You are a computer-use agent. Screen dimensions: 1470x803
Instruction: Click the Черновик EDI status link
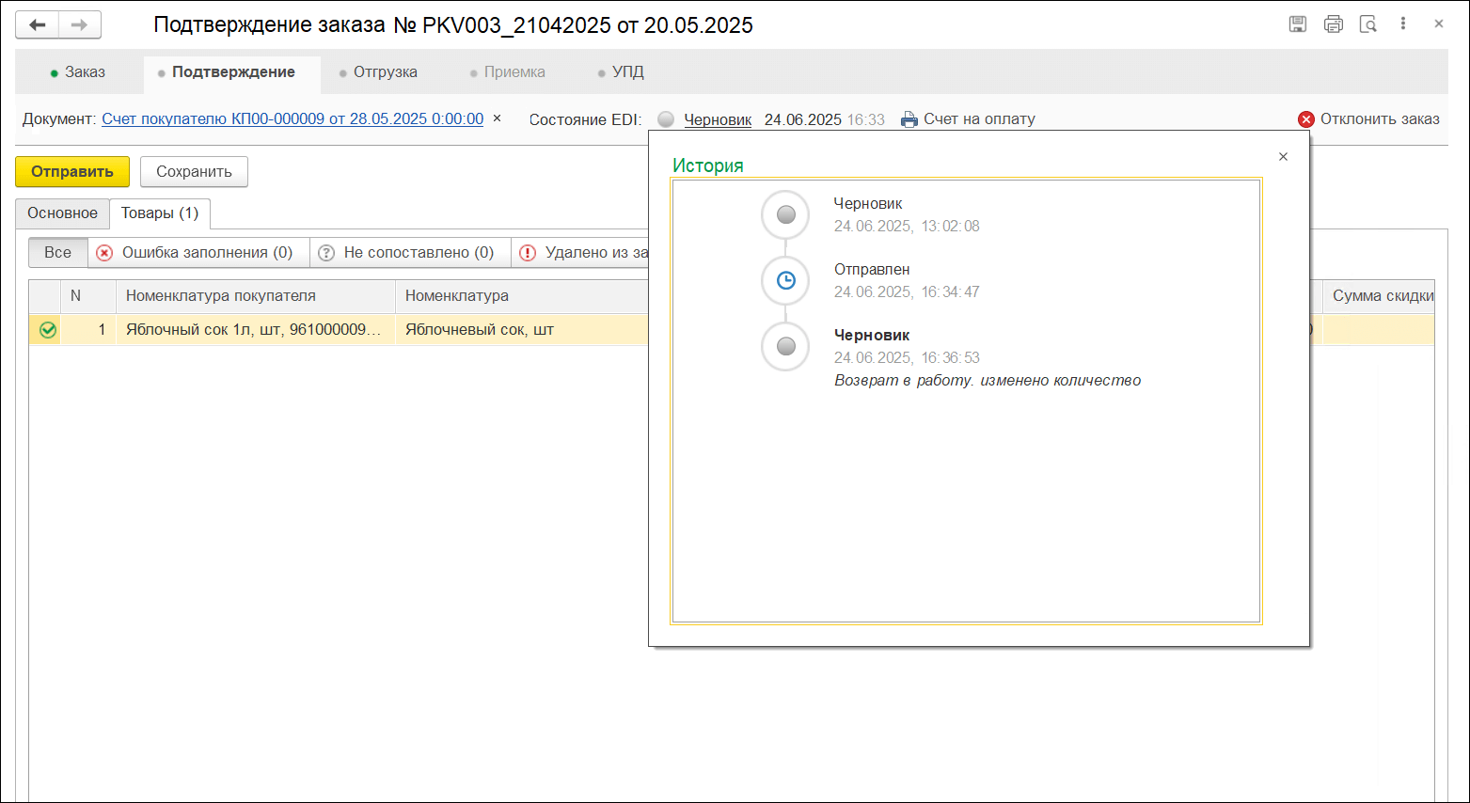click(718, 120)
